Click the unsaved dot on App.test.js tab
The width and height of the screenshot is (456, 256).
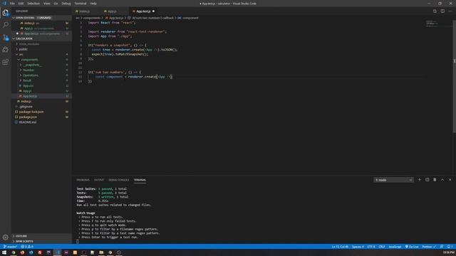tap(153, 11)
